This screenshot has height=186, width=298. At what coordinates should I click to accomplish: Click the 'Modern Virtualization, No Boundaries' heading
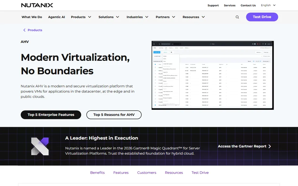(75, 64)
